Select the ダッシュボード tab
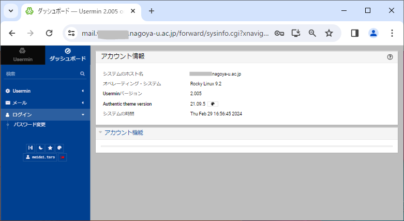The image size is (404, 221). 68,55
